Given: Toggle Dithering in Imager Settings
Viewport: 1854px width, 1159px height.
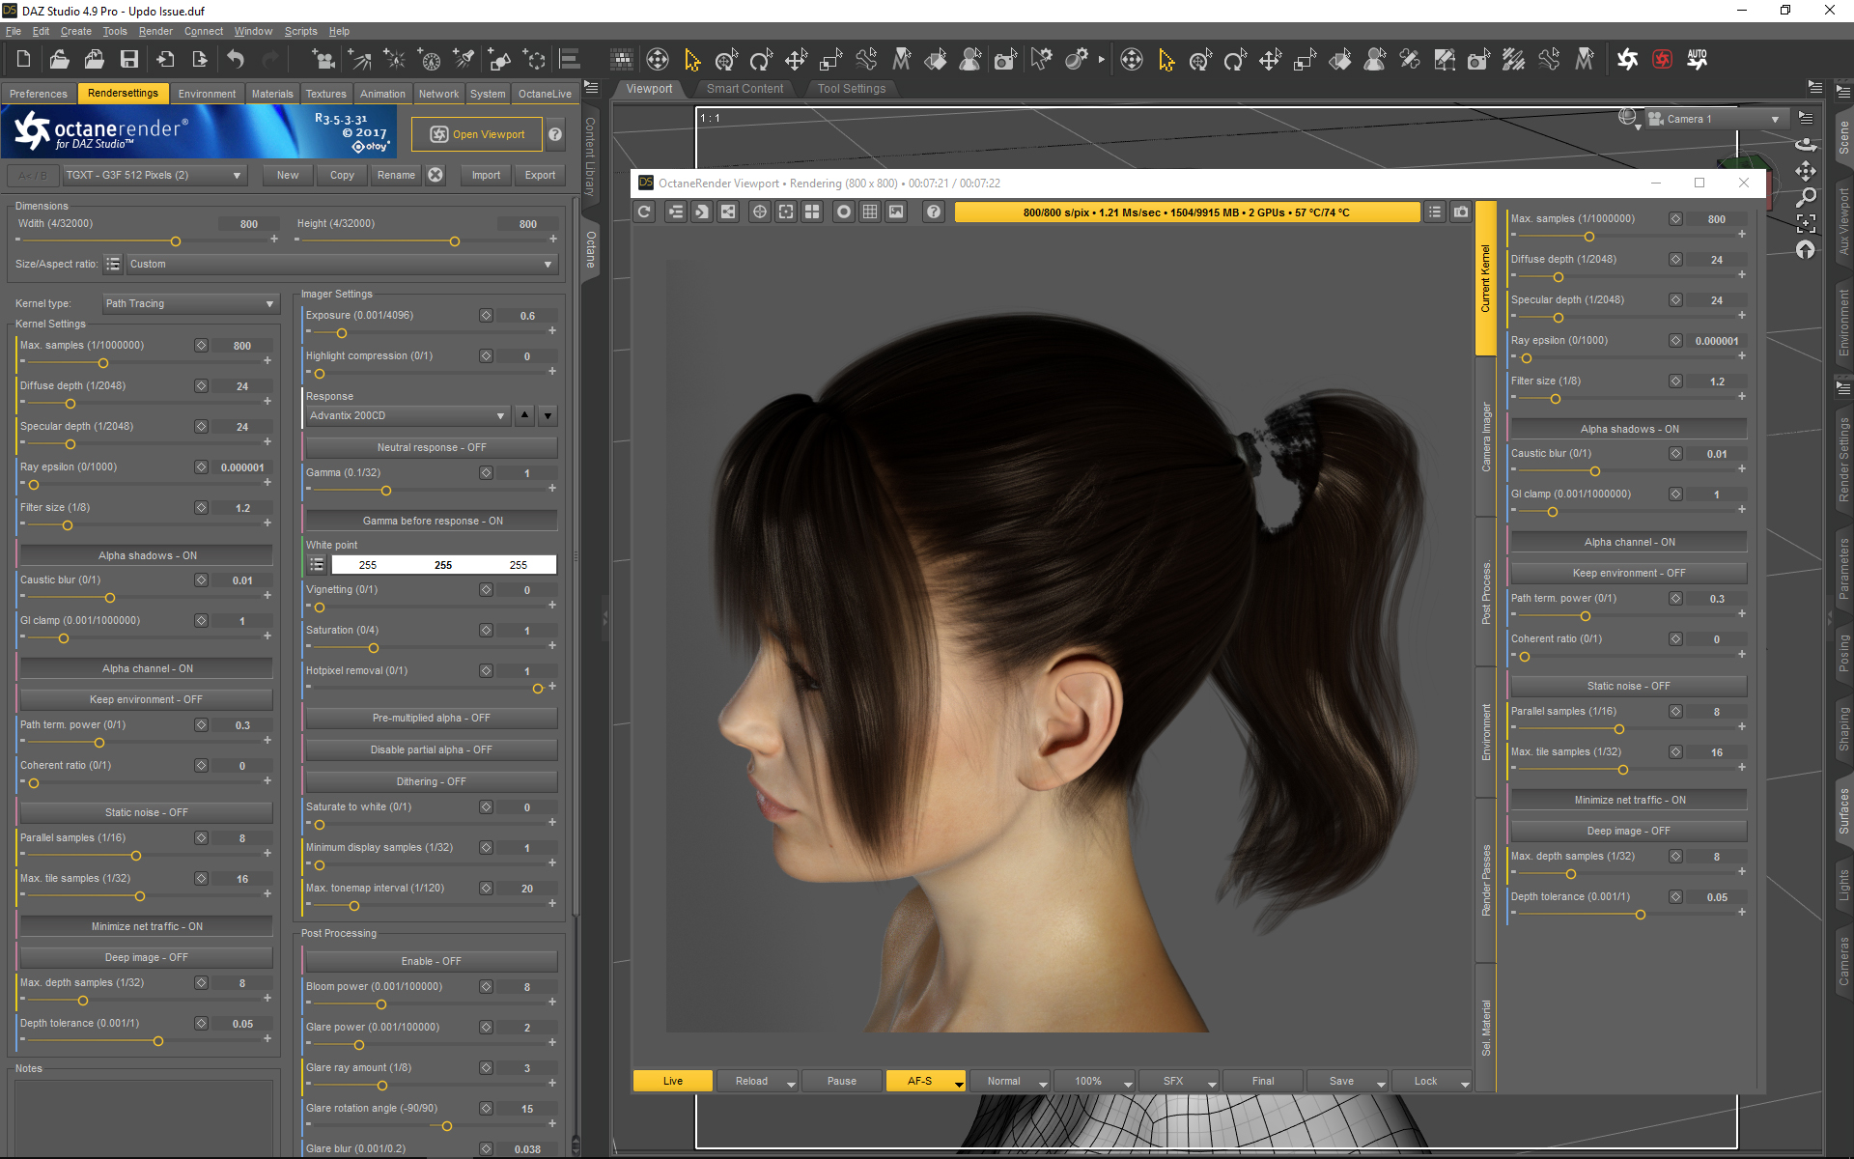Looking at the screenshot, I should 431,781.
